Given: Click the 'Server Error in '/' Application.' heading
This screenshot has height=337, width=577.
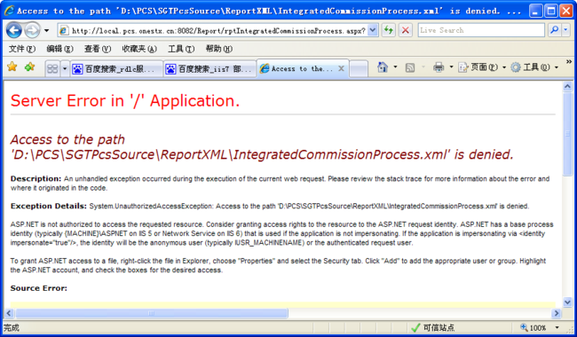Looking at the screenshot, I should tap(125, 101).
